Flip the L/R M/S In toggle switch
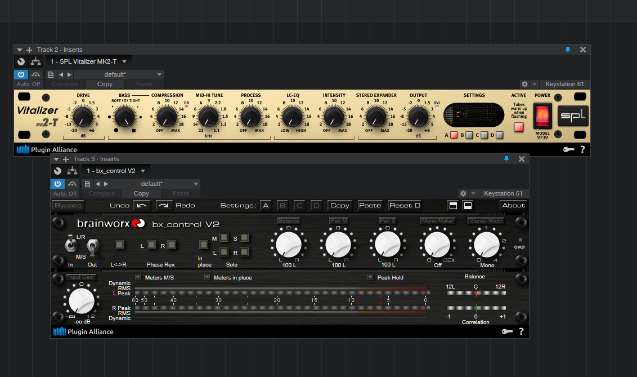The height and width of the screenshot is (377, 637). pos(71,243)
